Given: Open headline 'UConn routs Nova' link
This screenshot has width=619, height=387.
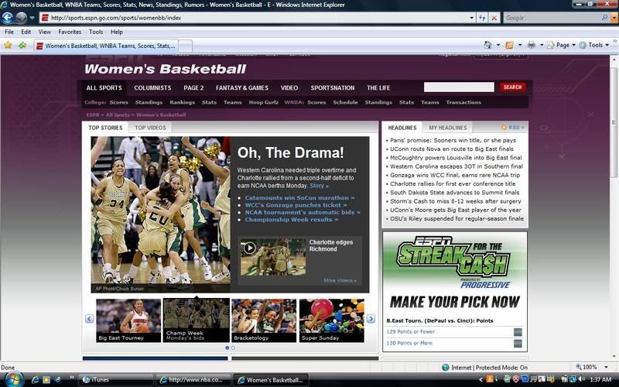Looking at the screenshot, I should (x=452, y=149).
